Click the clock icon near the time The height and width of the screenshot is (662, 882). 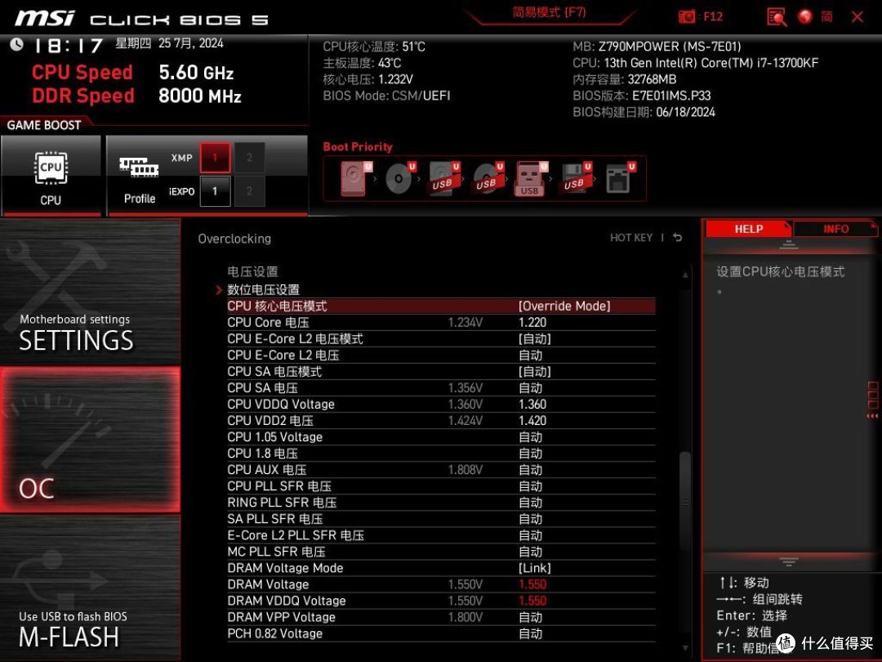[x=16, y=44]
